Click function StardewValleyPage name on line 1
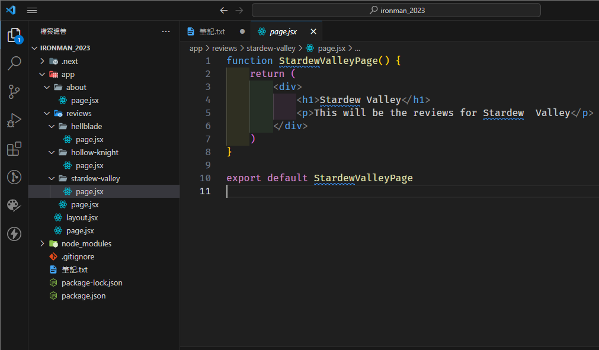Screen dimensions: 599x350 tap(329, 60)
